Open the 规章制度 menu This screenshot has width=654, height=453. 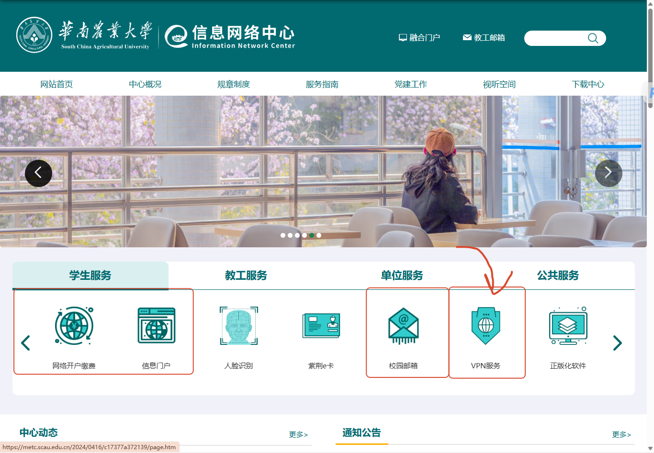(x=234, y=84)
